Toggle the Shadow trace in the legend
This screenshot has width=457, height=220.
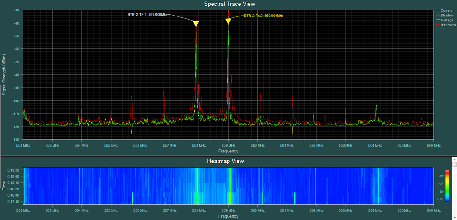pos(444,16)
